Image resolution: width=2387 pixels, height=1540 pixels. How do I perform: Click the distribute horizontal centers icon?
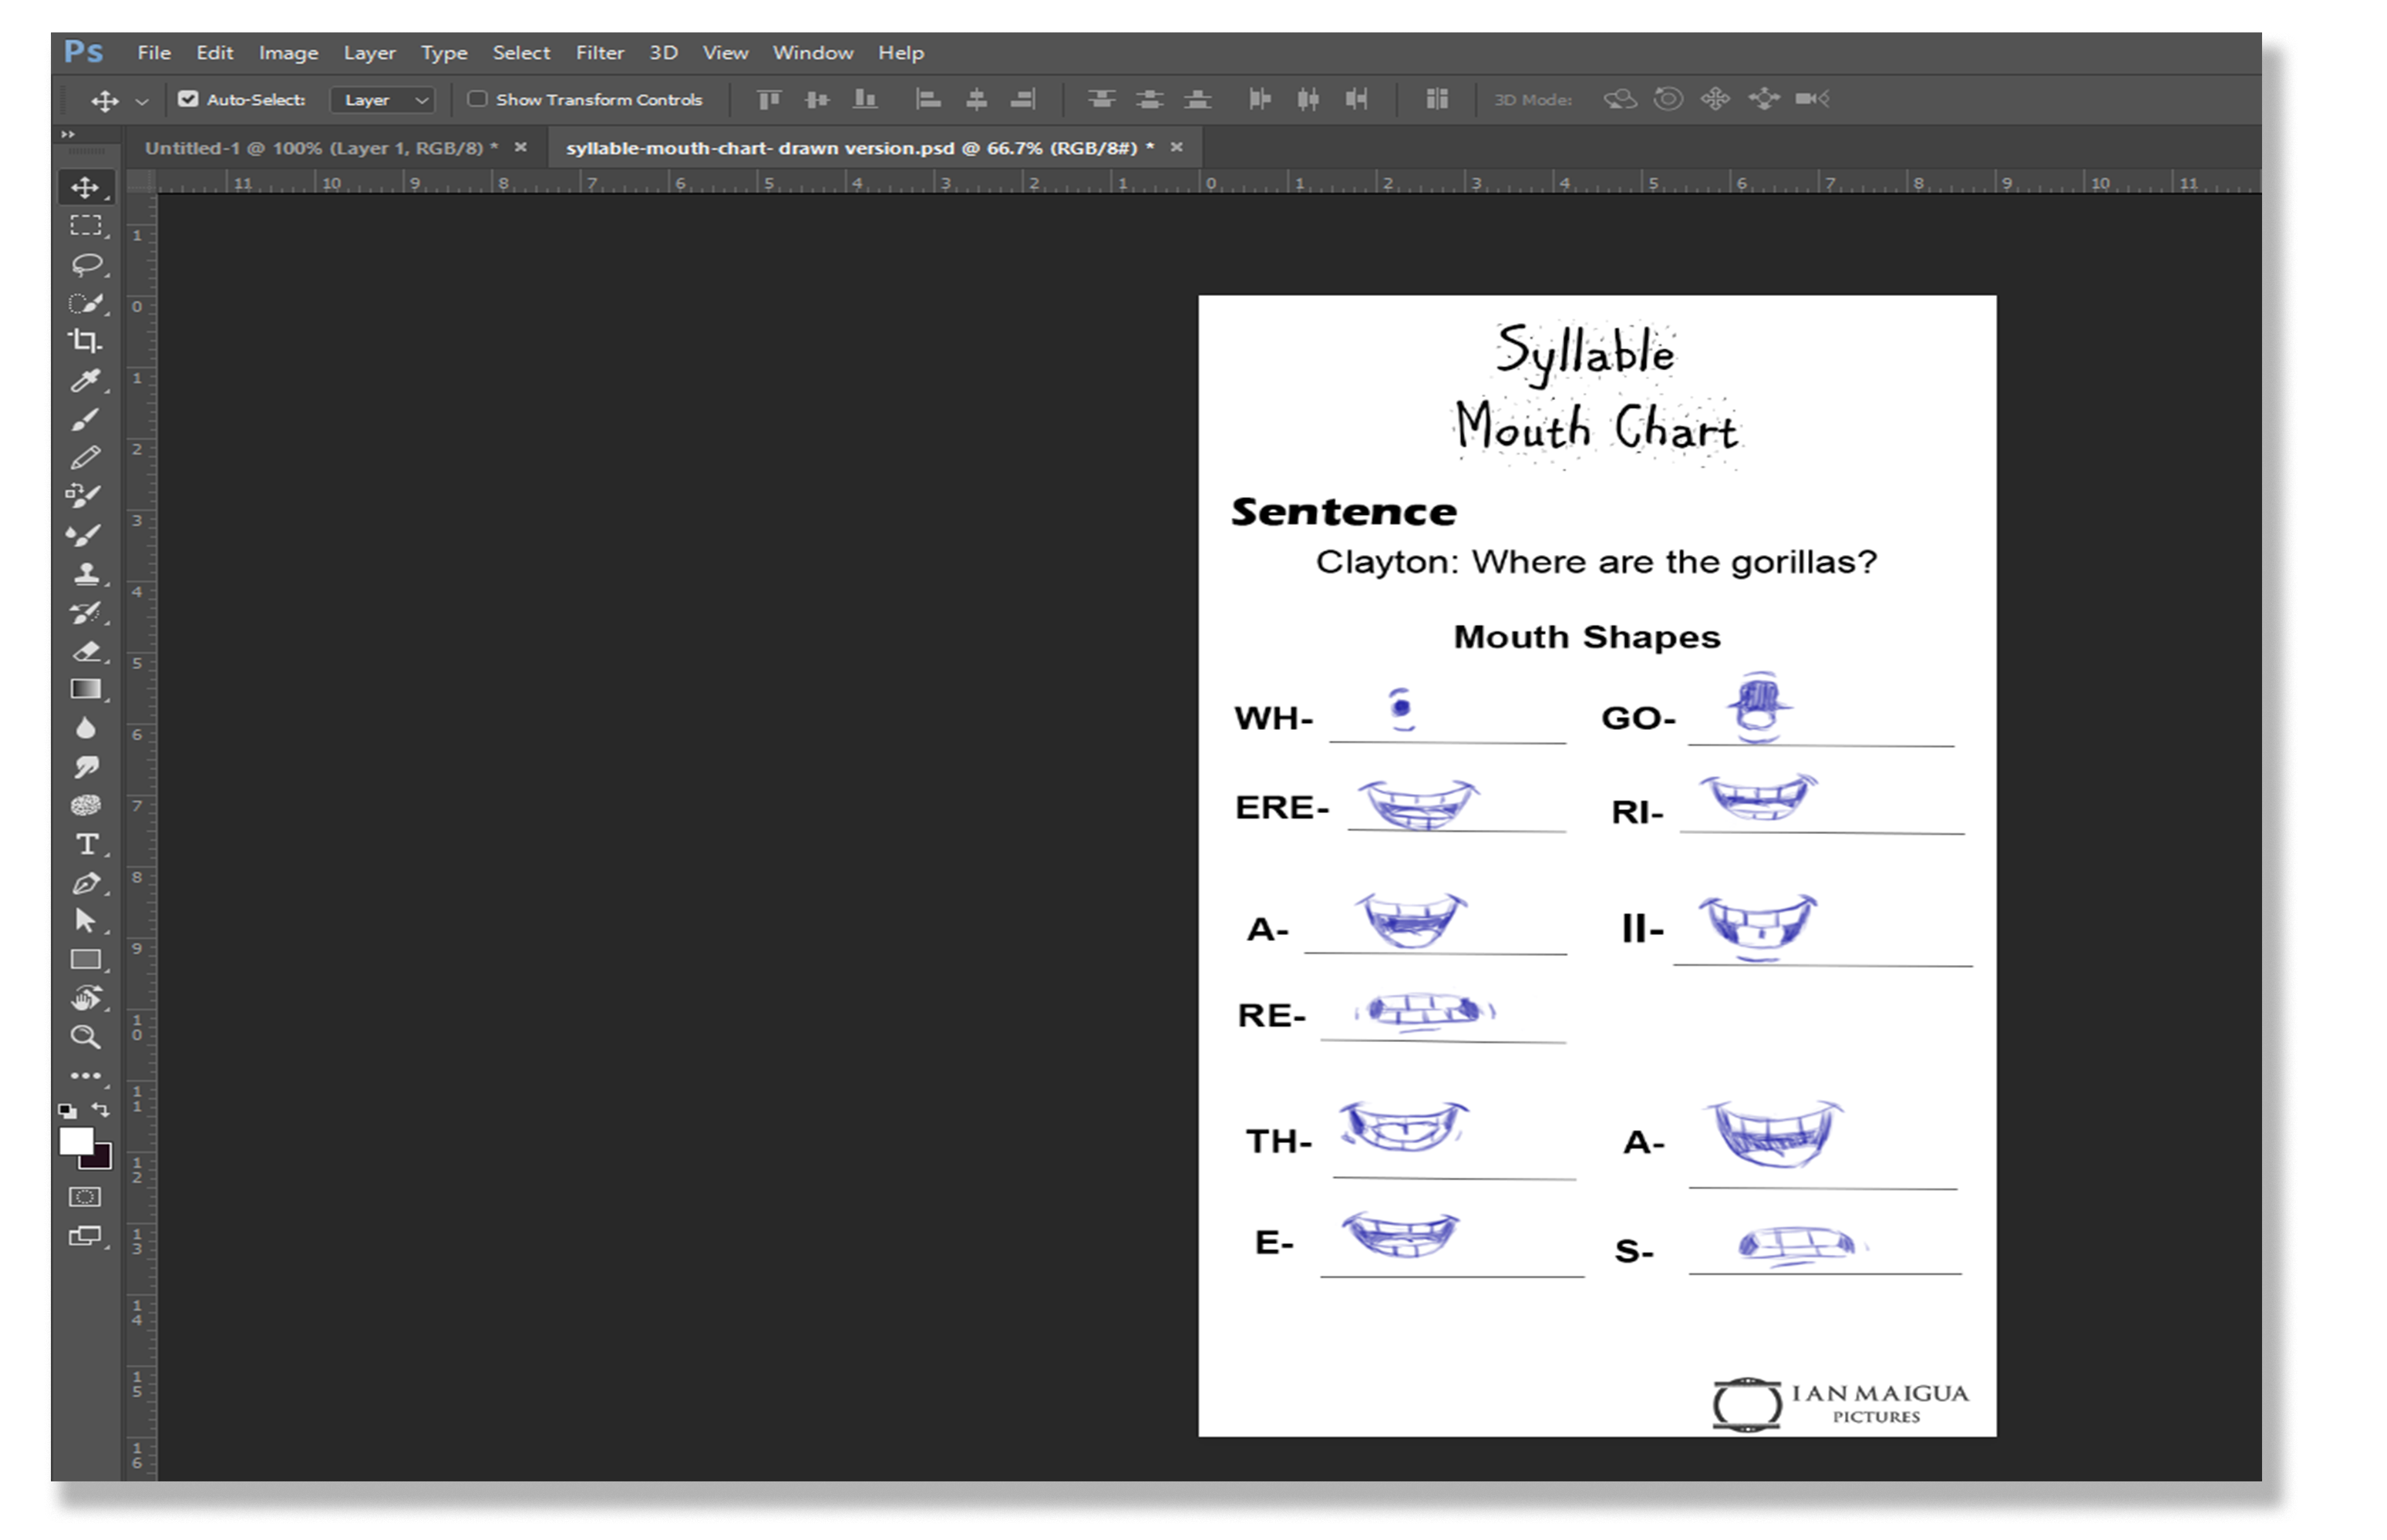1307,99
